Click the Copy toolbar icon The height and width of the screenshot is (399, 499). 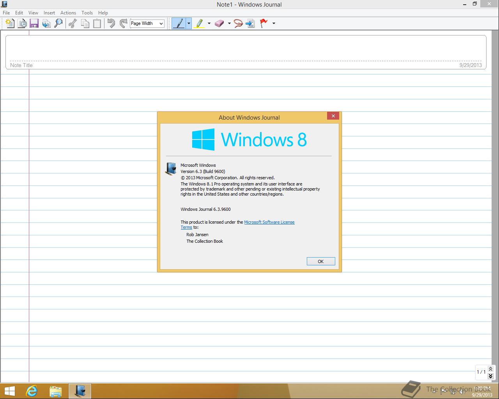(x=85, y=23)
